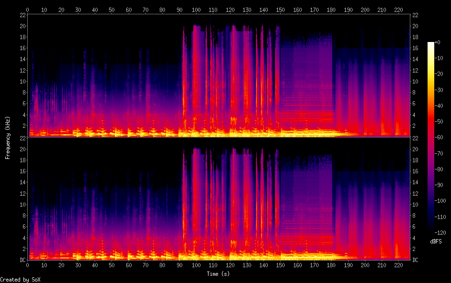Image resolution: width=451 pixels, height=283 pixels.
Task: Click the "-60" label on the color scale
Action: coord(439,137)
